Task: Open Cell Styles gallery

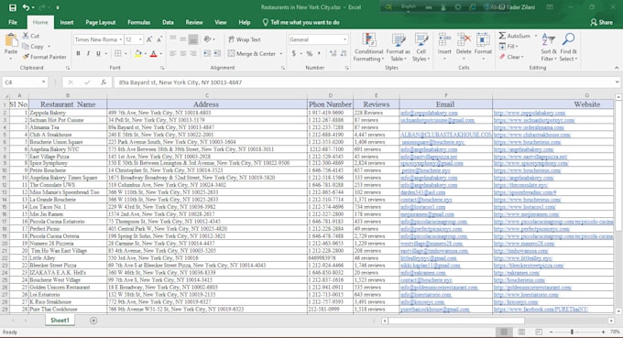Action: [x=421, y=48]
